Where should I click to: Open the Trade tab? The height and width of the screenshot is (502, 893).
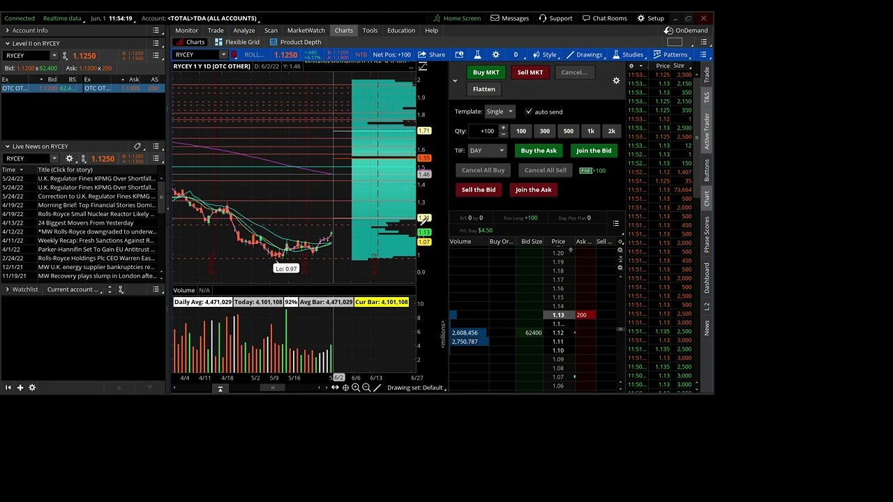coord(216,31)
